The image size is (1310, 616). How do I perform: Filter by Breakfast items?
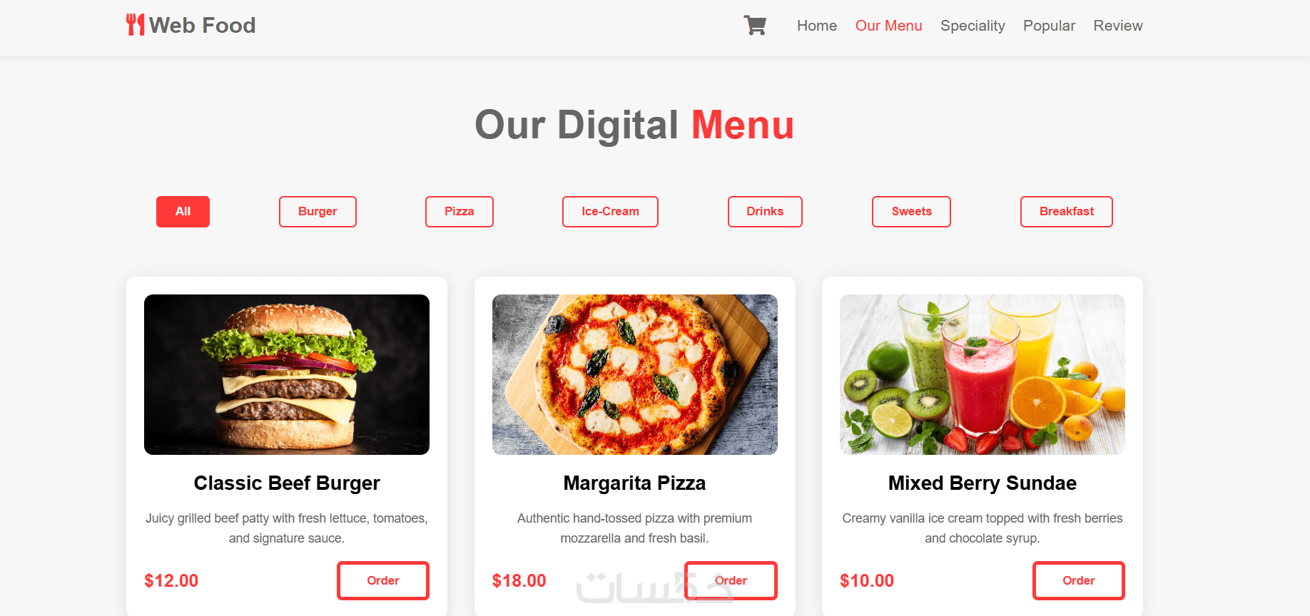point(1067,212)
